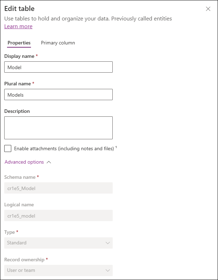
Task: Open the Type dropdown showing Standard
Action: pyautogui.click(x=58, y=243)
